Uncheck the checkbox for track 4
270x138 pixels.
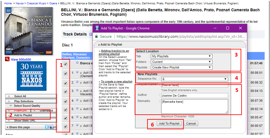[x=65, y=101]
